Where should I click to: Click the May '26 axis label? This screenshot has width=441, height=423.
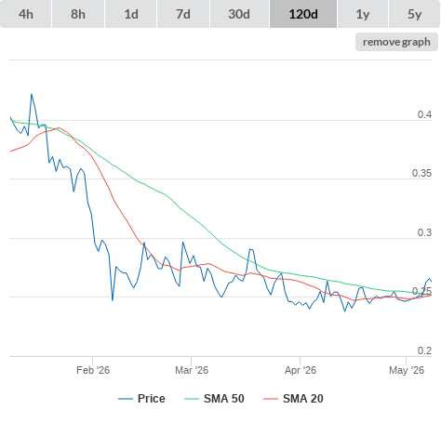[407, 370]
